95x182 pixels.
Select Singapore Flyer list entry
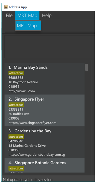[45, 110]
